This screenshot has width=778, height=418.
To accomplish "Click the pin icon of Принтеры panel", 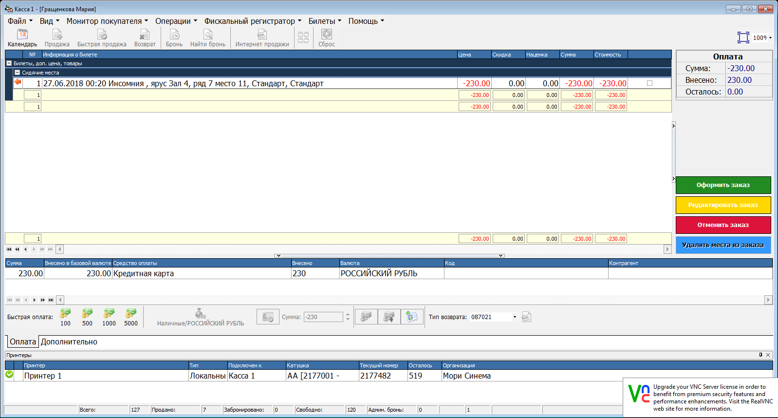I will (x=760, y=355).
